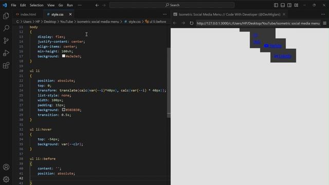Click breadcrumb 'isometric social media menu'

click(x=98, y=22)
